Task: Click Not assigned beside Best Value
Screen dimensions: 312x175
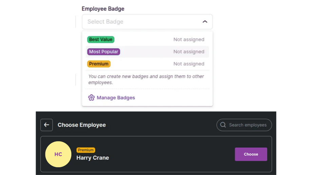Action: [189, 40]
